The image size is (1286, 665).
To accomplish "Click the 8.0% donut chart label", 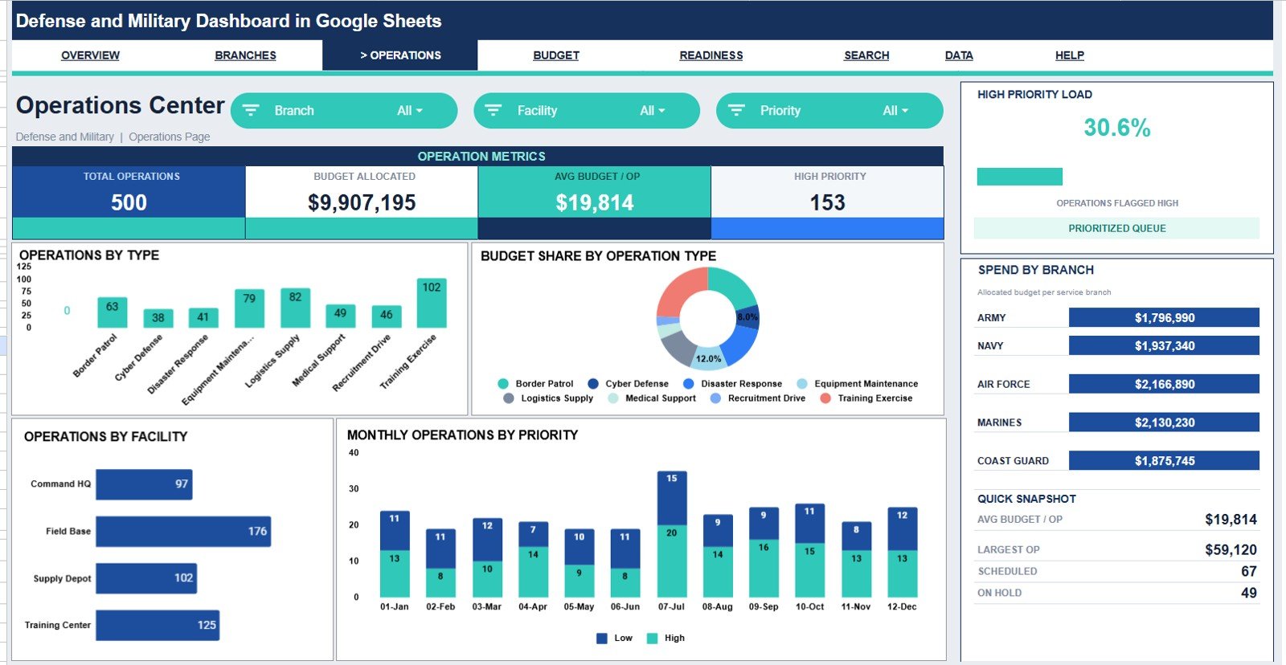I will point(747,316).
